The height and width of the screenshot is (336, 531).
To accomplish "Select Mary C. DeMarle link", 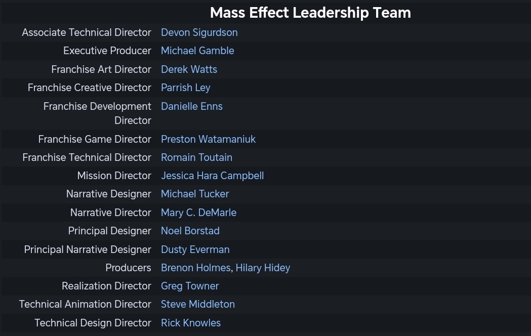I will 198,213.
